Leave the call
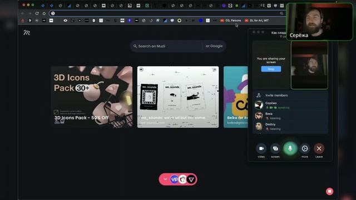 point(319,148)
